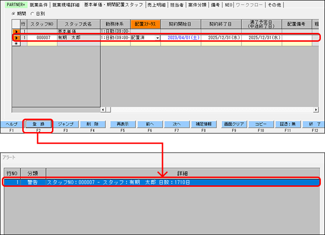The width and height of the screenshot is (325, 235).
Task: Click the horizontal scrollbar right arrow
Action: click(x=316, y=110)
